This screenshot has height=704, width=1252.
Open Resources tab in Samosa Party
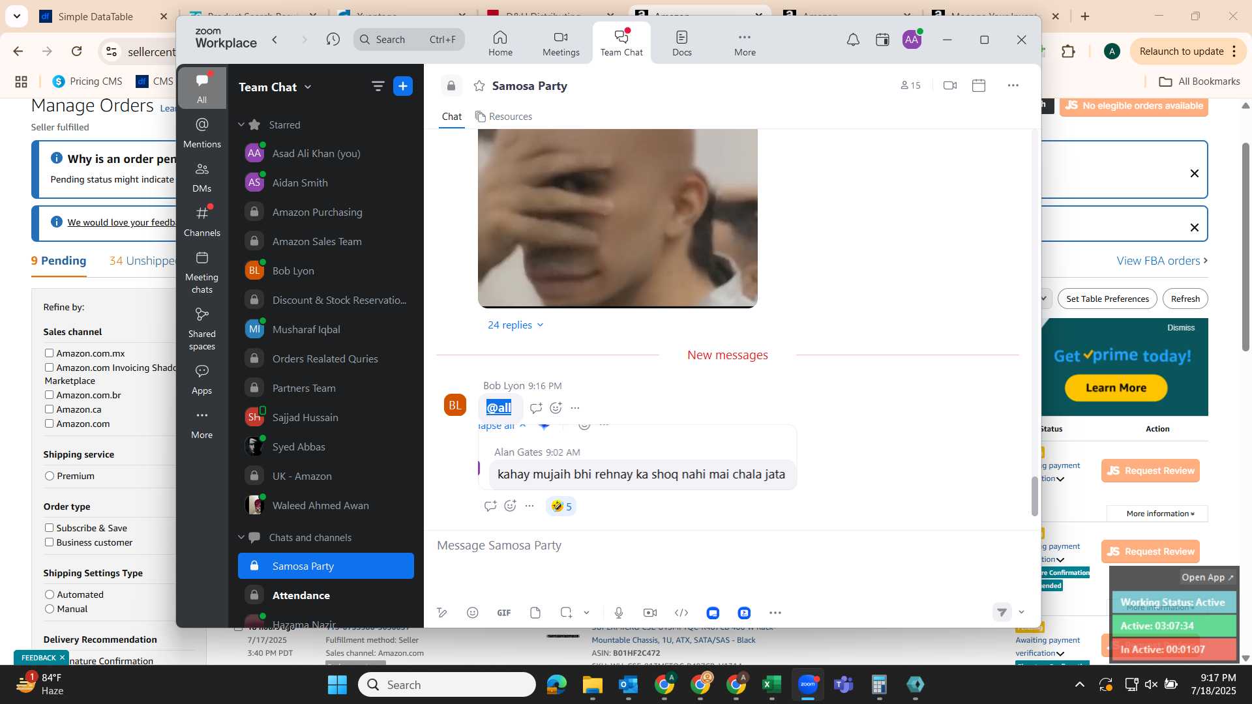click(503, 117)
